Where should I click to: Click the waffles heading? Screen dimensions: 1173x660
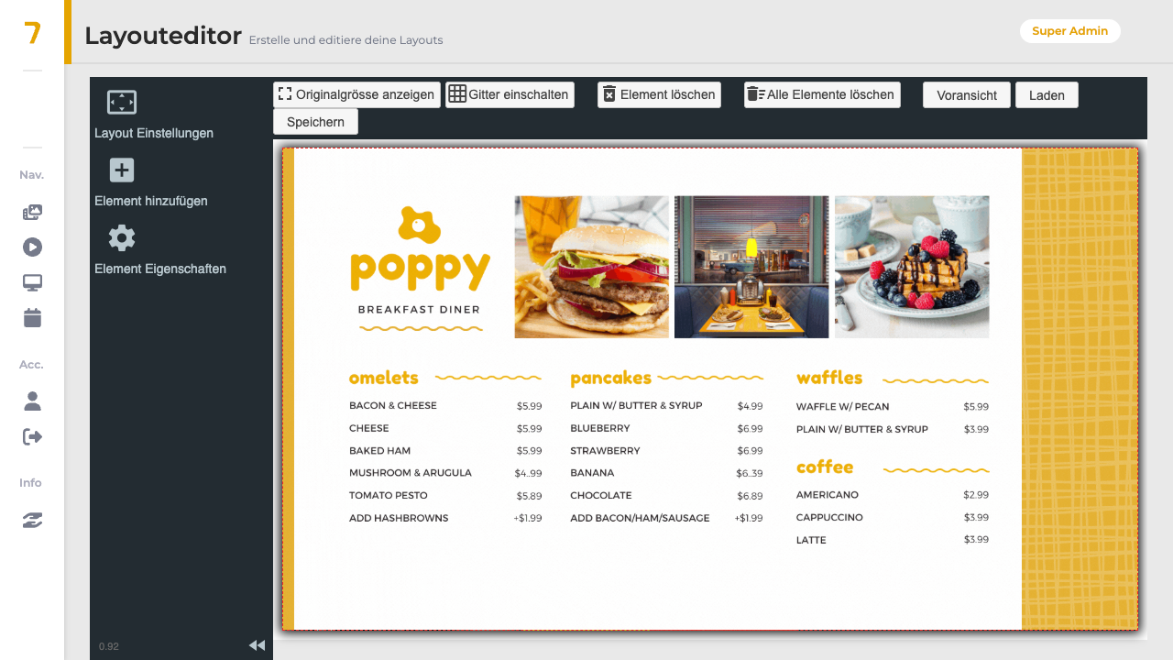pos(829,378)
